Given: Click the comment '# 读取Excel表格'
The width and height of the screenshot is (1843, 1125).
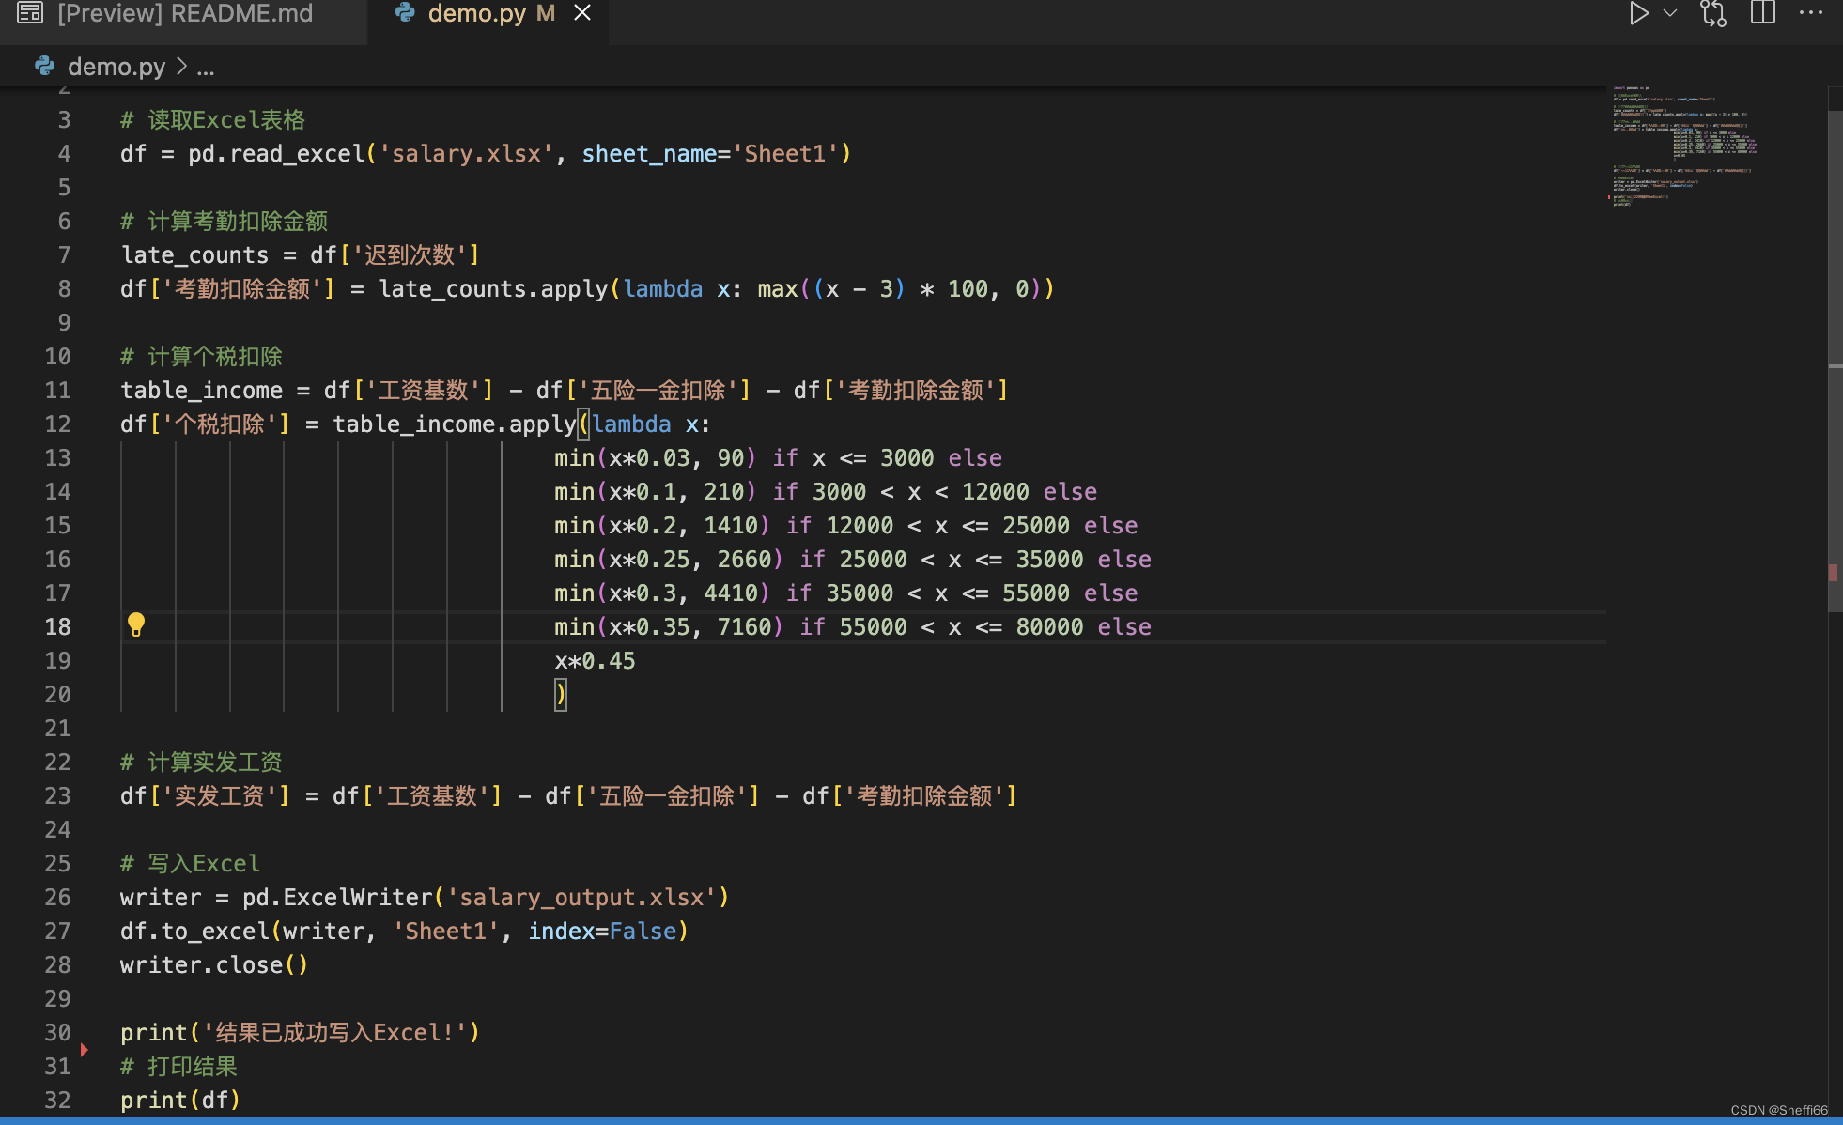Looking at the screenshot, I should [x=213, y=119].
